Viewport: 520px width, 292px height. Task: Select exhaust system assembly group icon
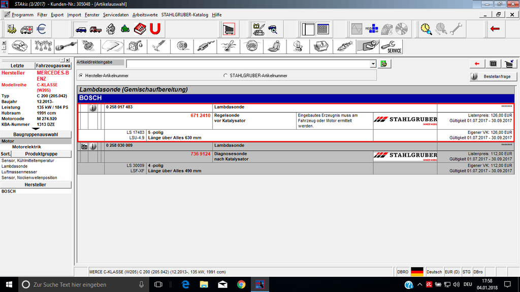point(205,46)
